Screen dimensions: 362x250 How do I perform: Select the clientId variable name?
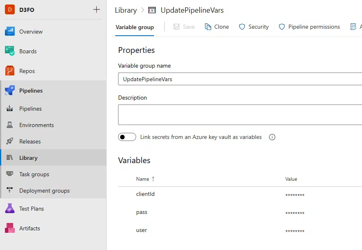click(145, 194)
